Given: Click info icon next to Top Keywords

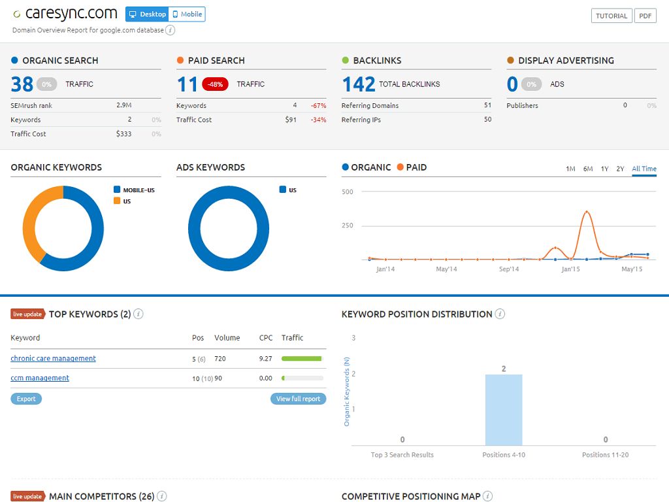Looking at the screenshot, I should coord(138,314).
